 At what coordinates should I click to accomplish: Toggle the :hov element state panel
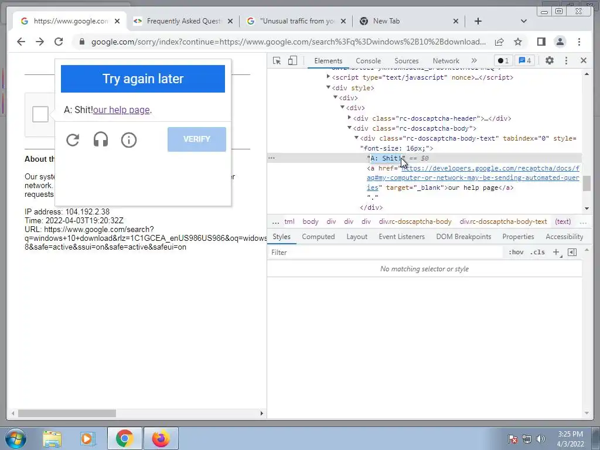[x=516, y=252]
